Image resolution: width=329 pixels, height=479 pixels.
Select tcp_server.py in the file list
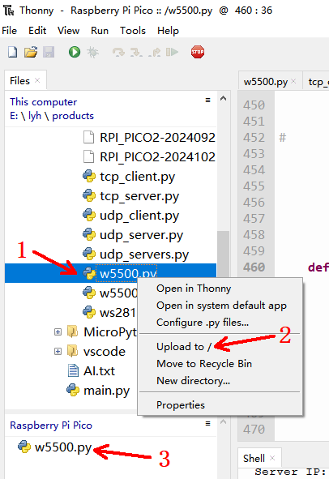point(139,196)
